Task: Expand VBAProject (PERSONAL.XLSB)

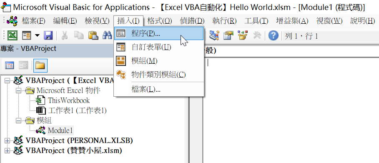Action: [8, 140]
